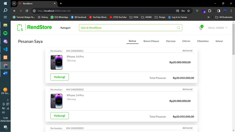Open the Chrome profile avatar

(225, 11)
